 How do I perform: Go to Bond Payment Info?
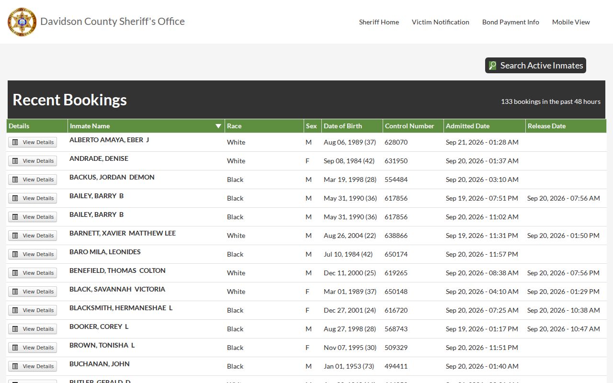click(x=511, y=22)
